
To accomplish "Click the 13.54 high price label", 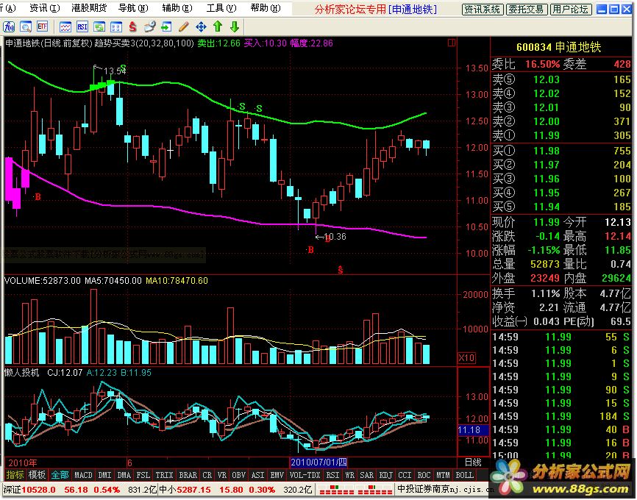I will point(115,71).
